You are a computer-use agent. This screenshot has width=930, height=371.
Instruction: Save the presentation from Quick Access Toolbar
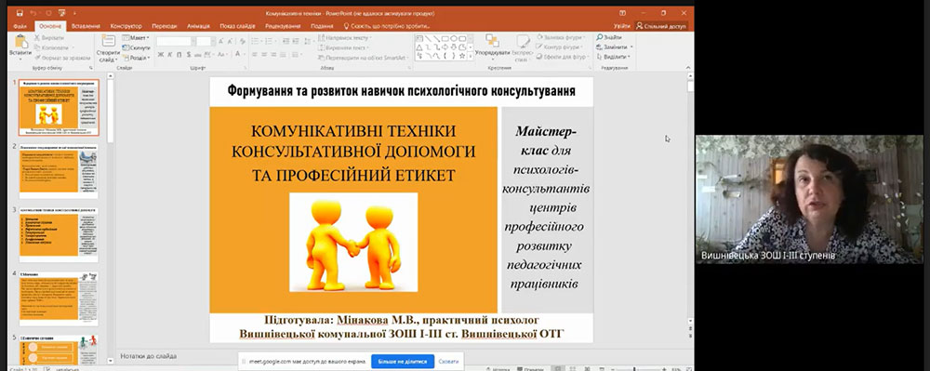click(20, 13)
